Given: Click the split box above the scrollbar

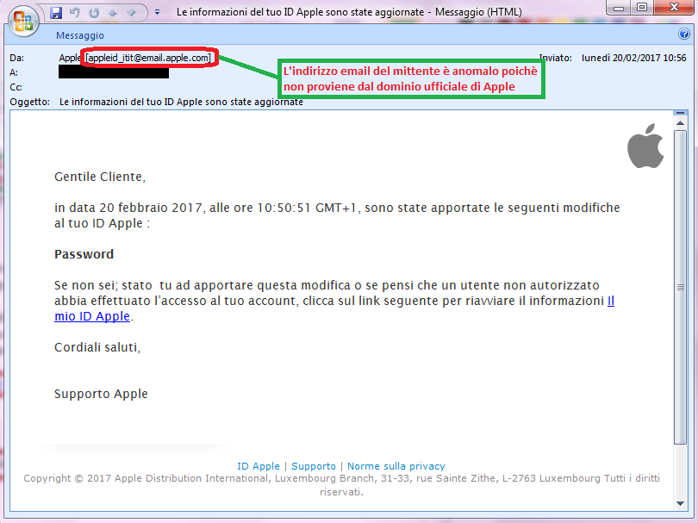Looking at the screenshot, I should tap(680, 113).
